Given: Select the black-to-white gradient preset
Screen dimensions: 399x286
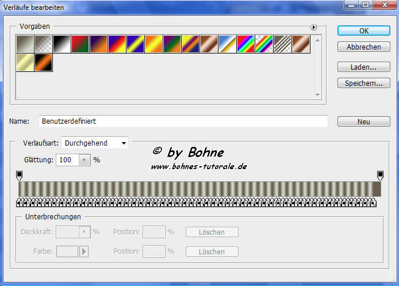Looking at the screenshot, I should [62, 44].
